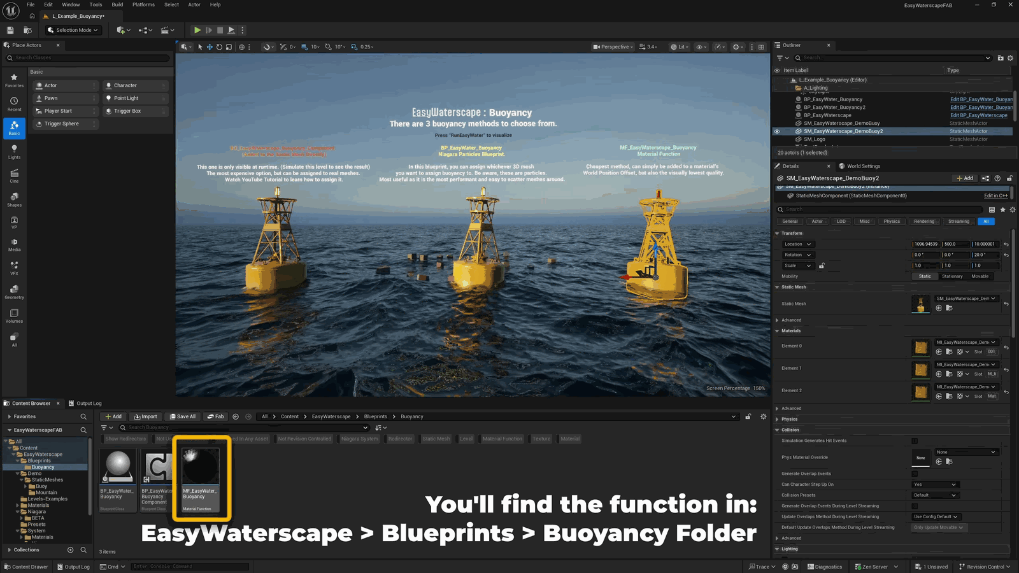Switch to the Output Log tab
1019x573 pixels.
click(x=85, y=403)
